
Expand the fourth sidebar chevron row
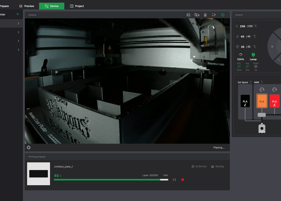click(x=18, y=50)
